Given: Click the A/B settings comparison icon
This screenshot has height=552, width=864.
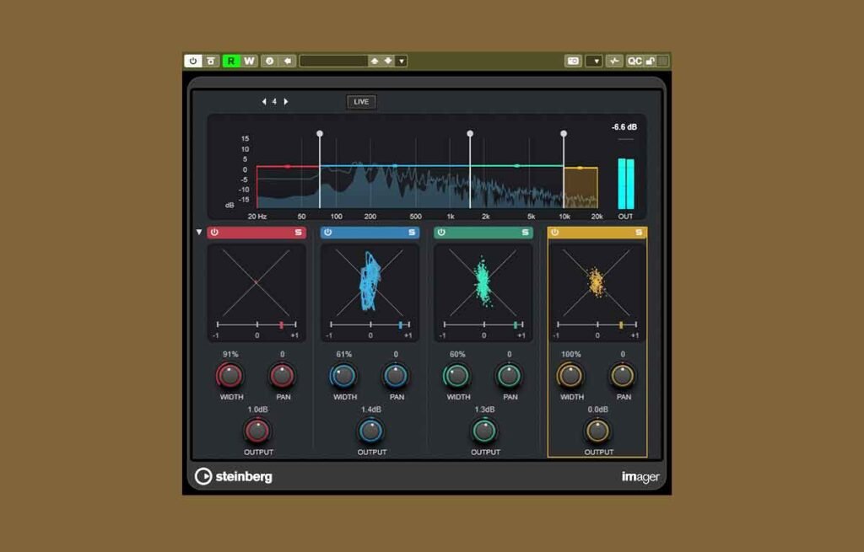Looking at the screenshot, I should coord(269,61).
